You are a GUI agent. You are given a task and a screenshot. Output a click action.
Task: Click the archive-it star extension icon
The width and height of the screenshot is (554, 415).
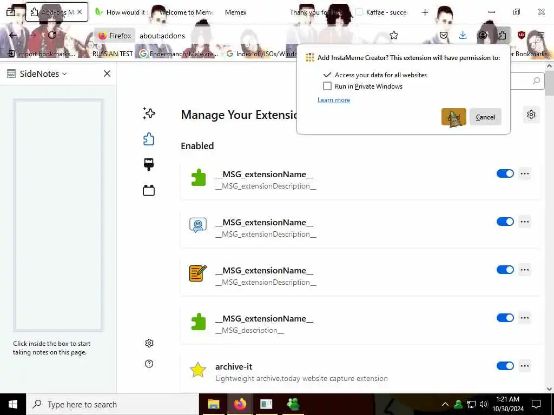click(x=198, y=370)
